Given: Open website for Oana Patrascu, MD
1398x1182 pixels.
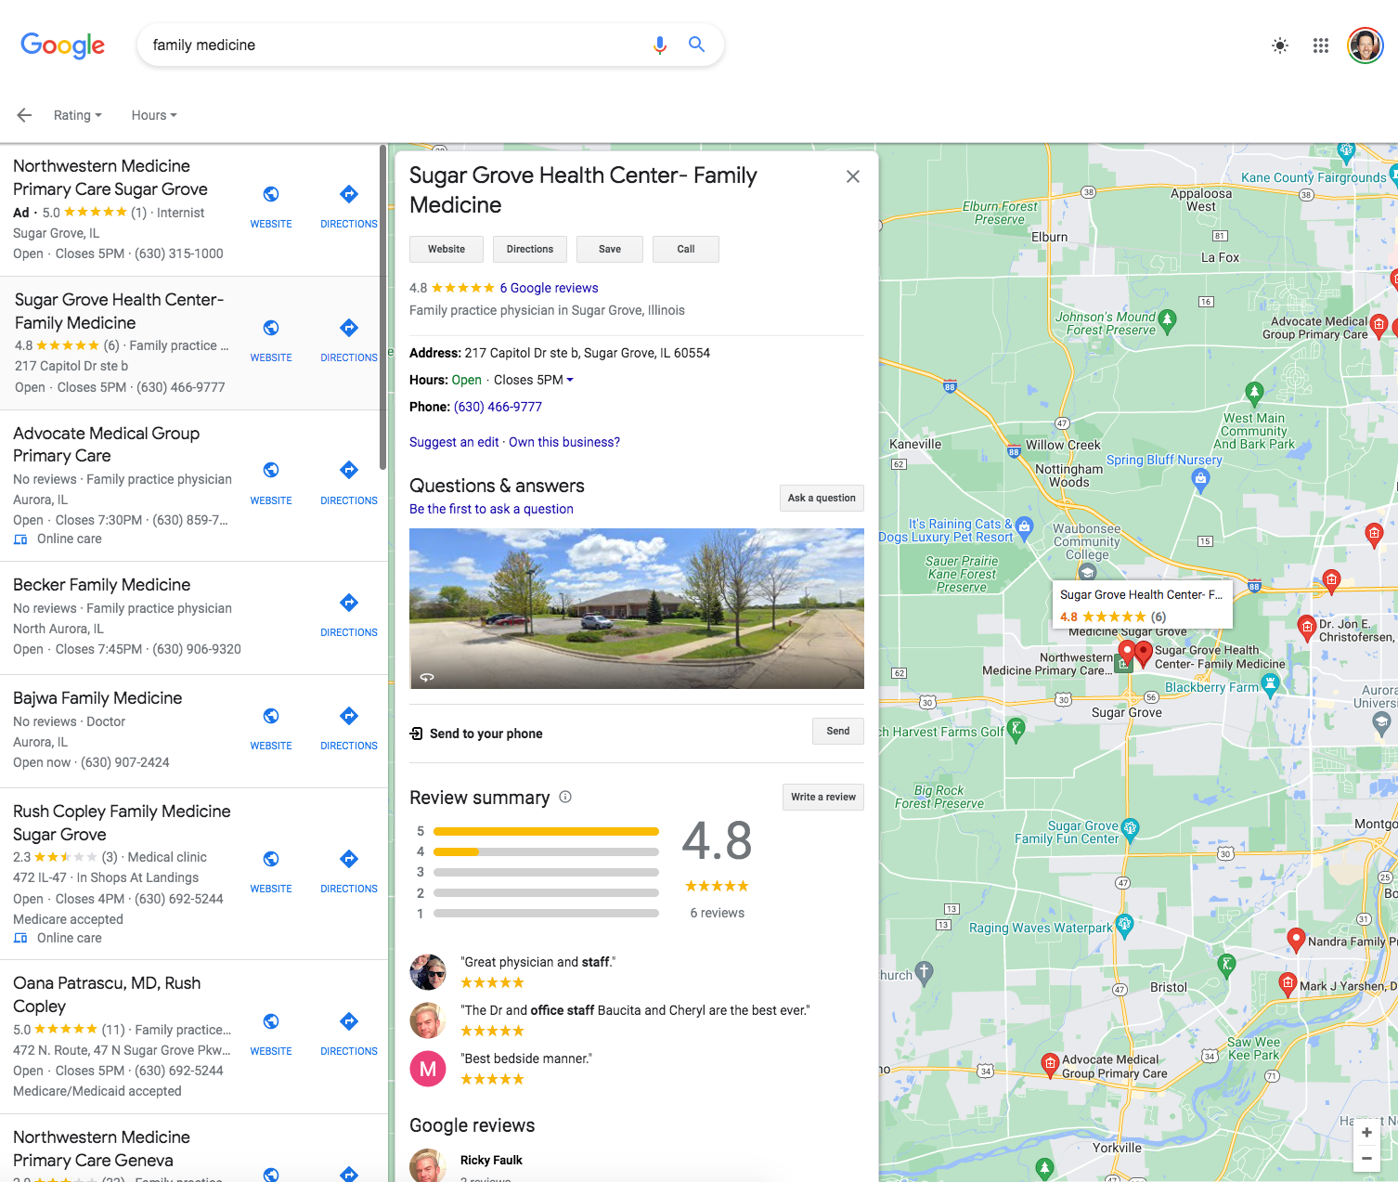Looking at the screenshot, I should 271,1033.
